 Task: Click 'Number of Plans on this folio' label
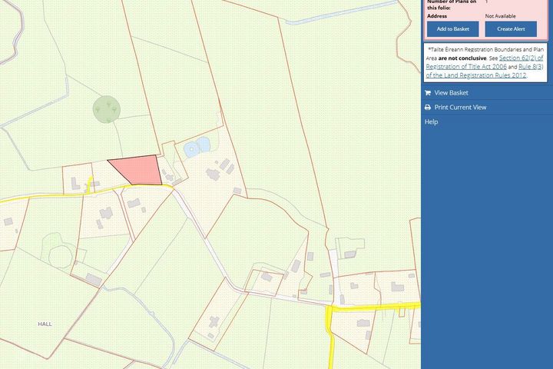pyautogui.click(x=452, y=5)
